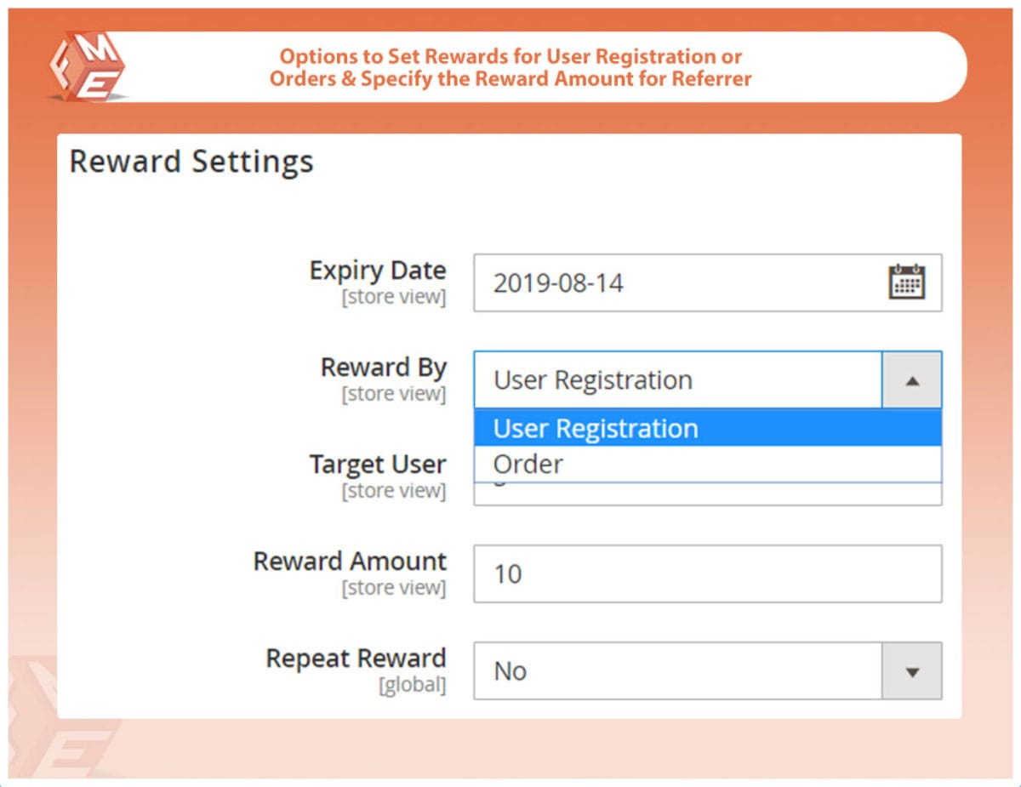Click the Expiry Date label
Screen dimensions: 1021x787
point(377,271)
